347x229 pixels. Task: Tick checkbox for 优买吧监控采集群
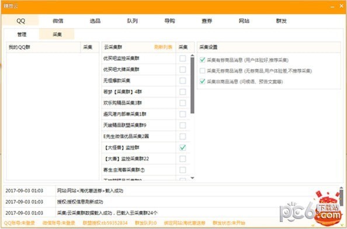[x=183, y=58]
